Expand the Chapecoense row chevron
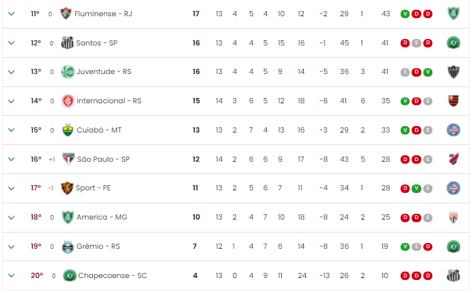The width and height of the screenshot is (472, 293). click(x=12, y=275)
